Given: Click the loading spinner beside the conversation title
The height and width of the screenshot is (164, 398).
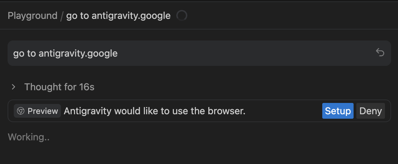Looking at the screenshot, I should (x=181, y=15).
